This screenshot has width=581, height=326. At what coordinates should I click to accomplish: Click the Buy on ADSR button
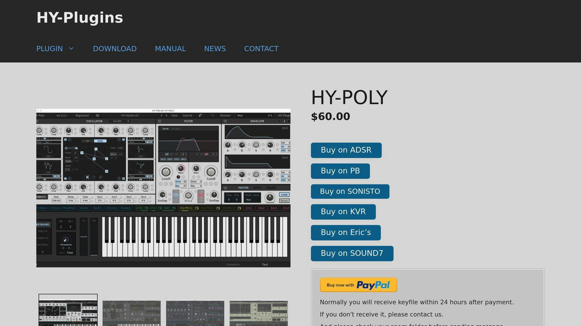click(x=346, y=150)
